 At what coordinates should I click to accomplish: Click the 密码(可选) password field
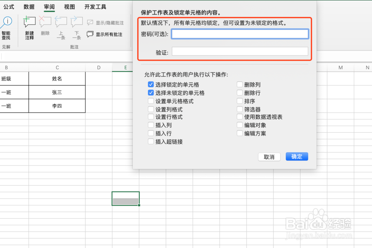pyautogui.click(x=240, y=33)
